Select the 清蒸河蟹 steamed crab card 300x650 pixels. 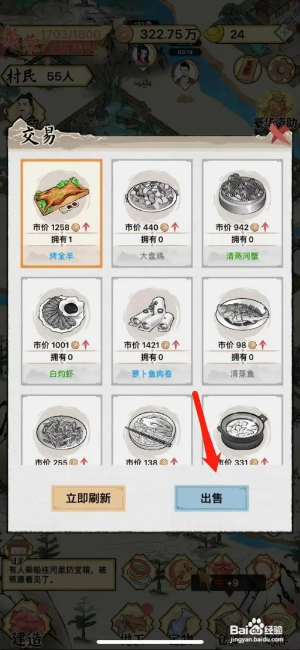pyautogui.click(x=242, y=214)
